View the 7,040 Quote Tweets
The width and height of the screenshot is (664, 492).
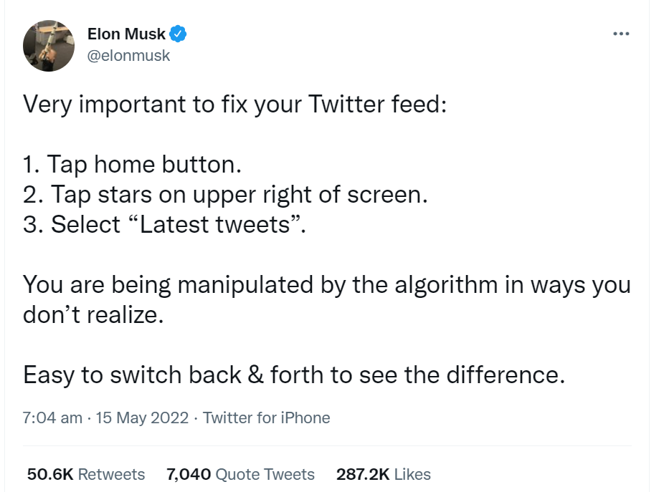coord(240,474)
